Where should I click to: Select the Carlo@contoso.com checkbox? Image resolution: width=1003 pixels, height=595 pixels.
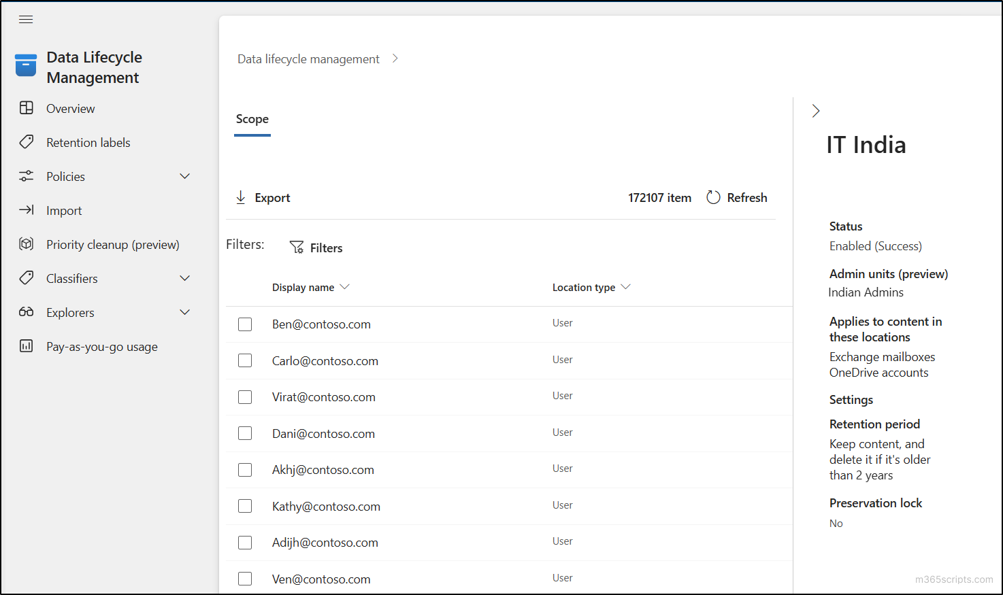point(245,360)
